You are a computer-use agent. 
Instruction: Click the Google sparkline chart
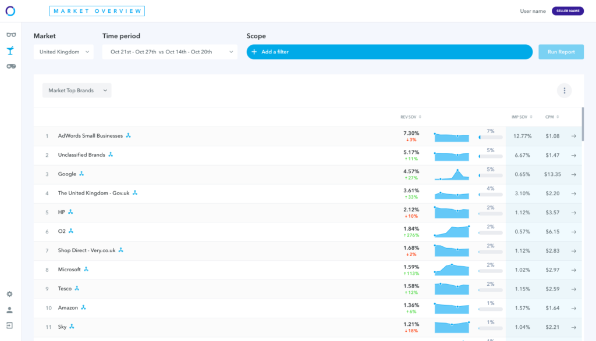tap(452, 174)
